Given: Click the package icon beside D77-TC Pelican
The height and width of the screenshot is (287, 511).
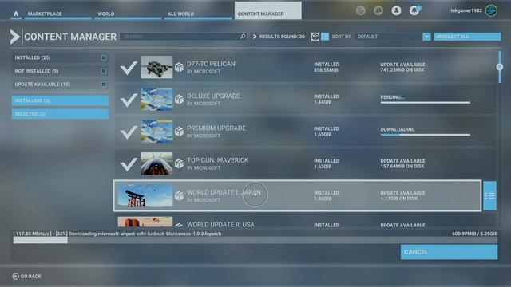Looking at the screenshot, I should (179, 67).
